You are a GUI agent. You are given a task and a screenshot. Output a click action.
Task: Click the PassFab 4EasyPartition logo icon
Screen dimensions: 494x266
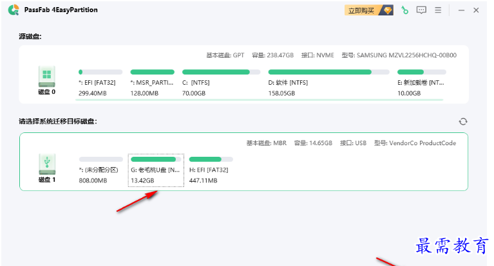point(14,10)
